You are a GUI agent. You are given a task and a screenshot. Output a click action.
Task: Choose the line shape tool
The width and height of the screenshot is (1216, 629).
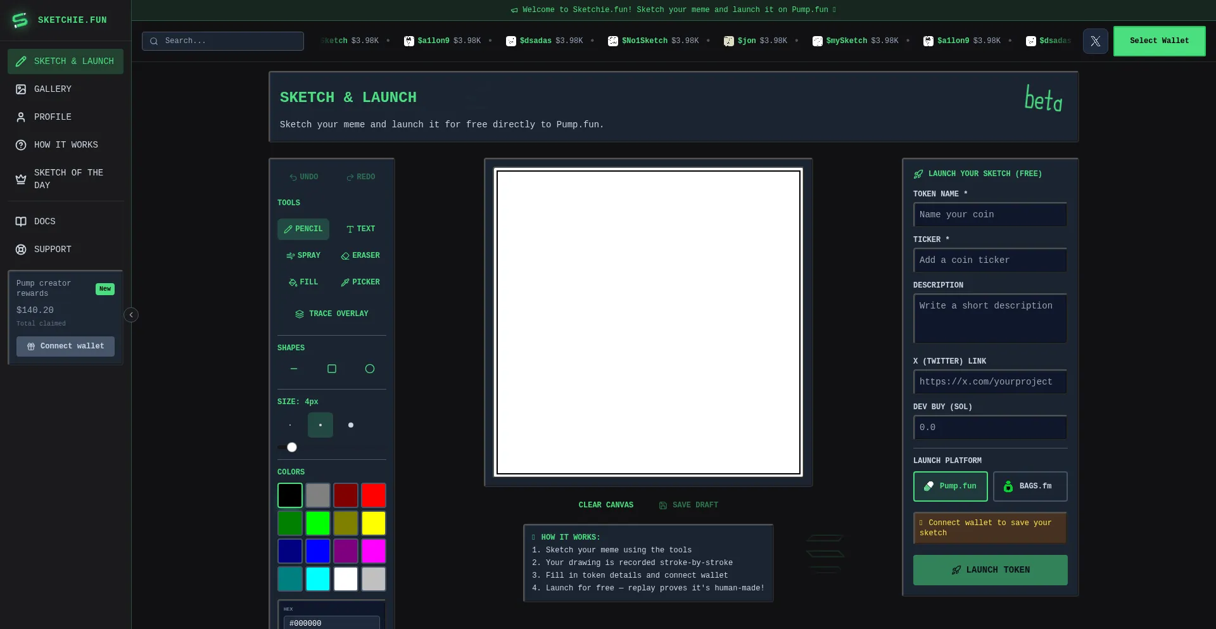[294, 369]
